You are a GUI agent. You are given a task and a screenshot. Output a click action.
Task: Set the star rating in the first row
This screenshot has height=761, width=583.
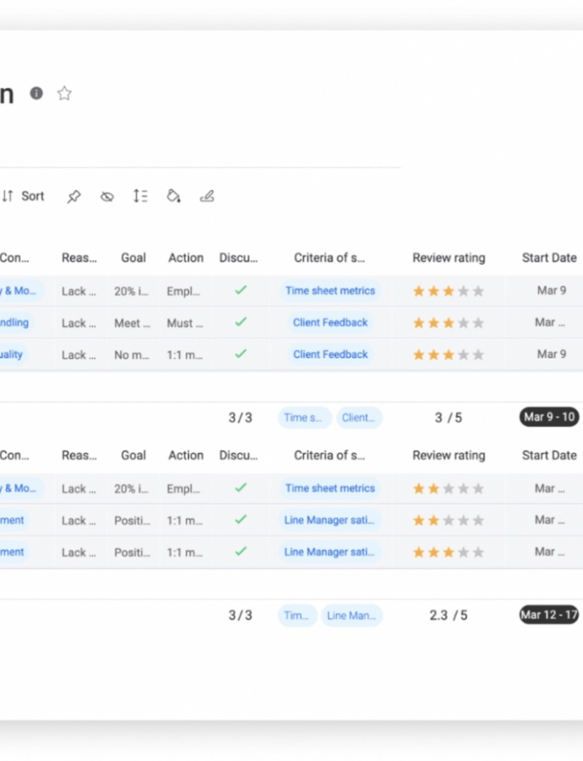449,291
